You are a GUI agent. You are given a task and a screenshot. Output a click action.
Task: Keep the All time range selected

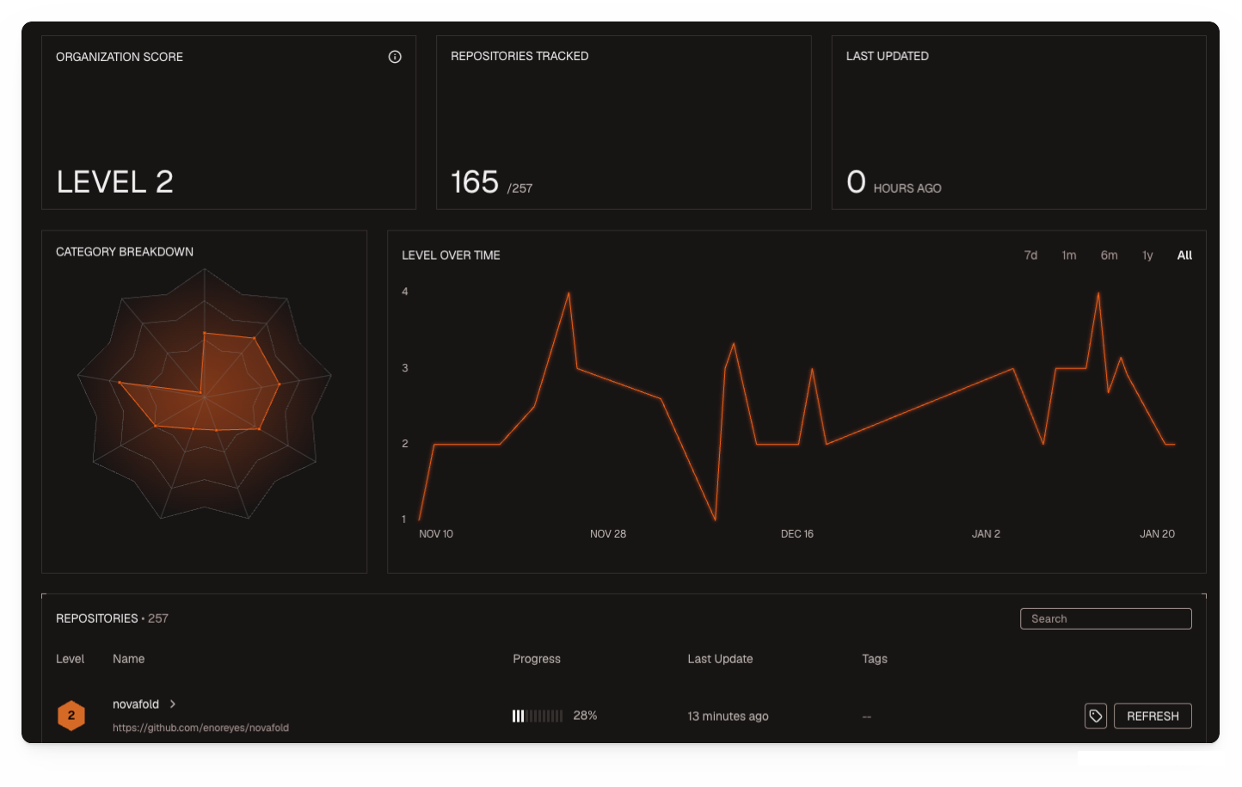point(1184,255)
